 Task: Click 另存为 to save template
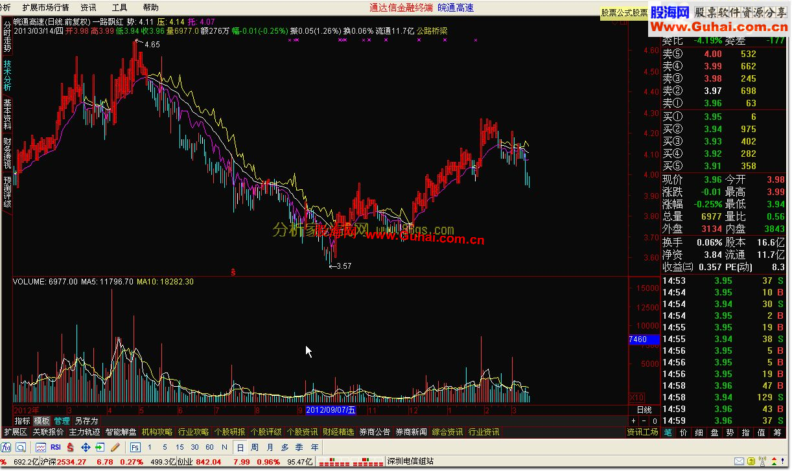click(86, 421)
